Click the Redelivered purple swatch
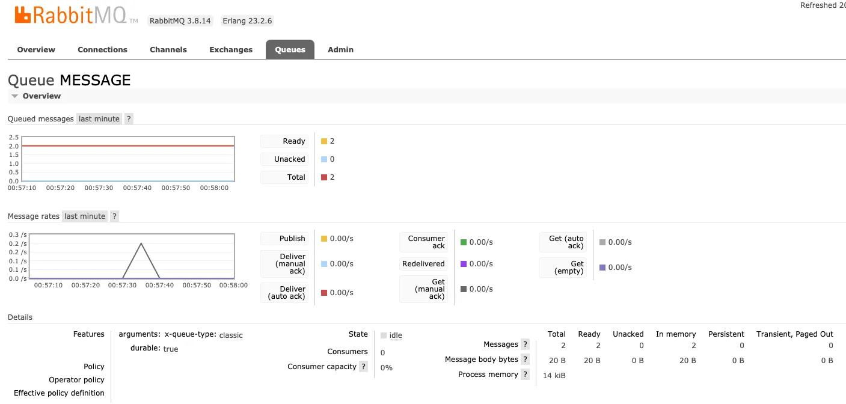Viewport: 846px width, 404px height. [x=464, y=264]
